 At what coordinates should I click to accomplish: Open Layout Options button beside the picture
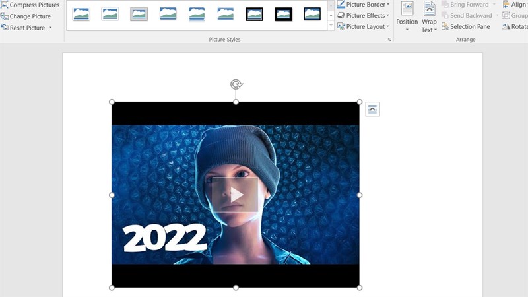click(x=372, y=109)
